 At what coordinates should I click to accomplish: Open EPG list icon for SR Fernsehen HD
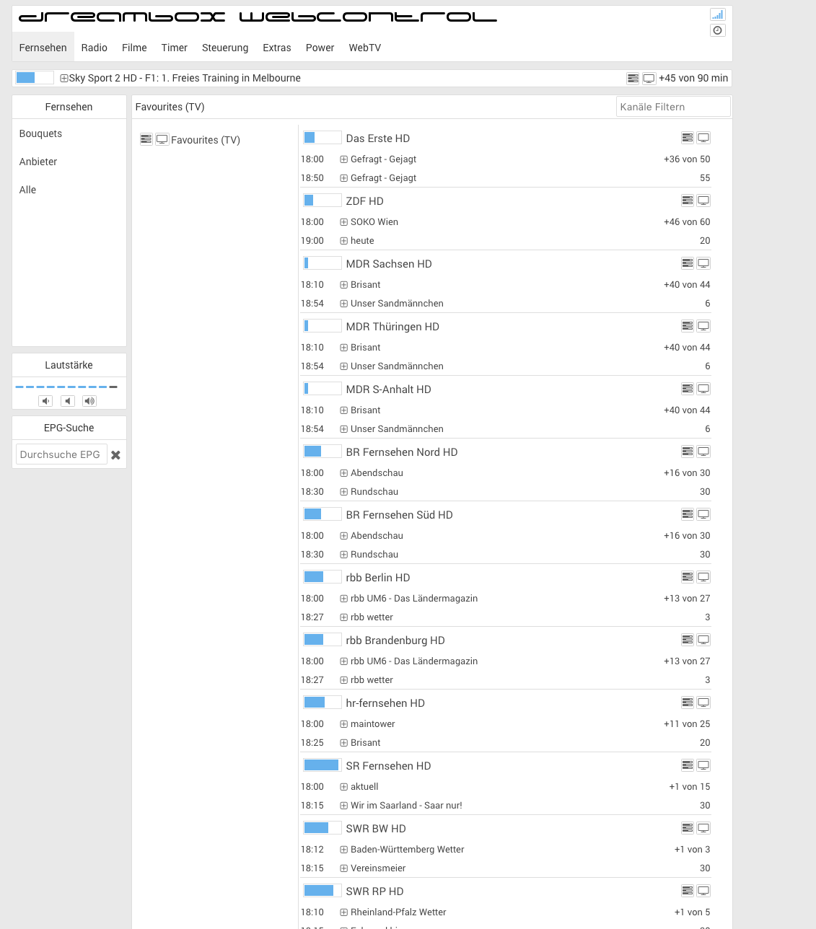(x=688, y=765)
